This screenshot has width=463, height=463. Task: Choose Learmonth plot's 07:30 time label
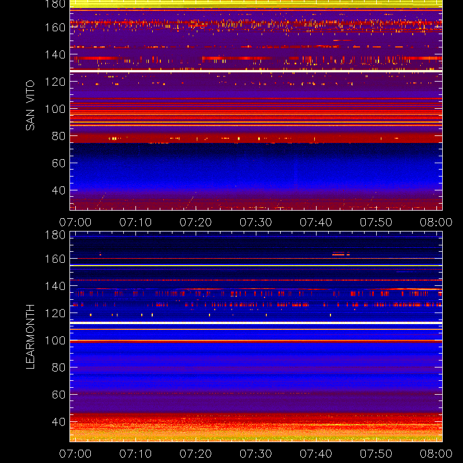pos(256,454)
